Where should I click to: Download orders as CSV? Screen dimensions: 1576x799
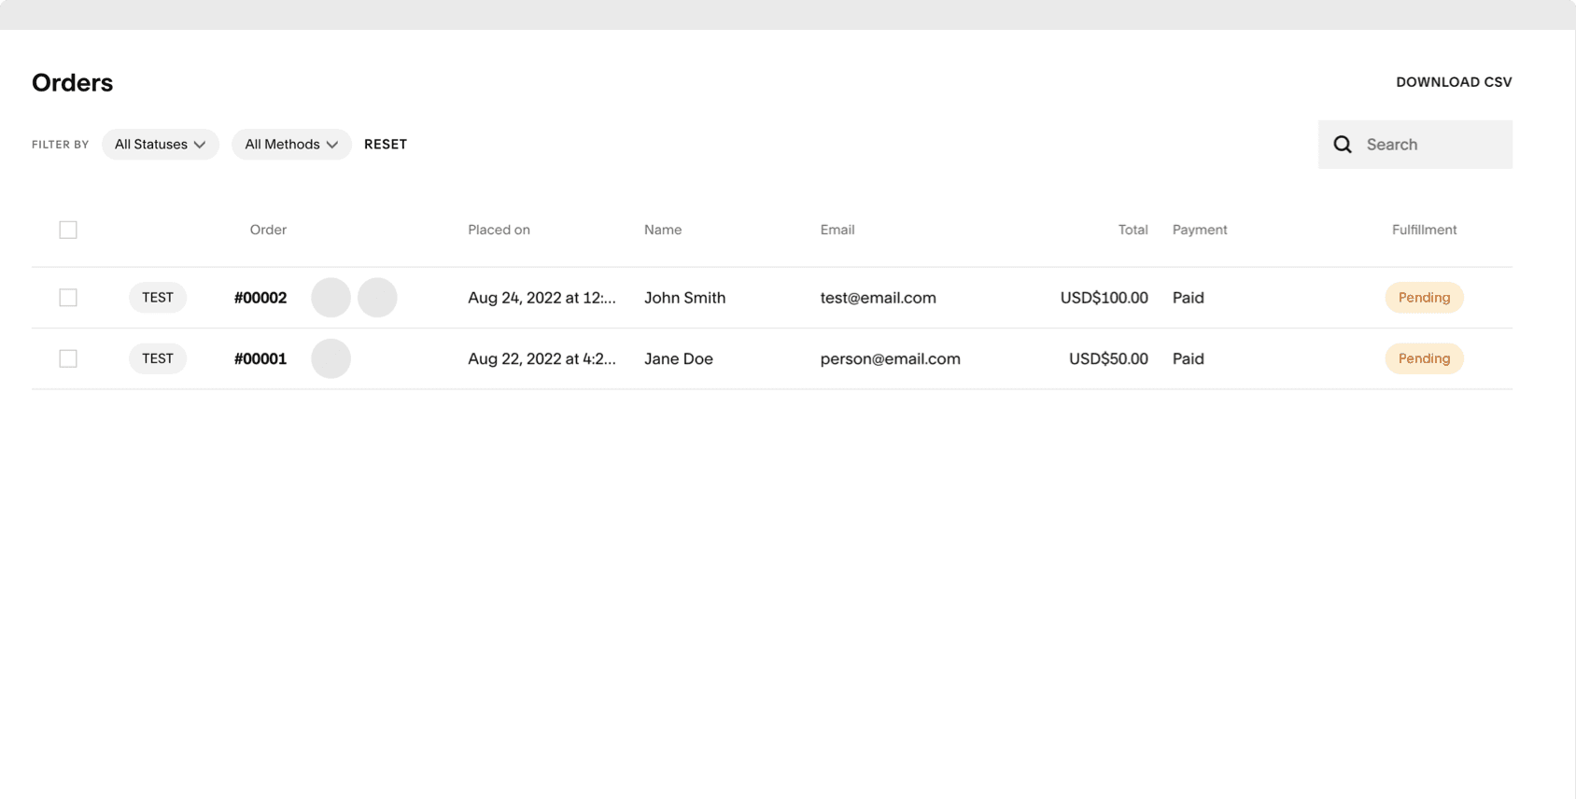(1454, 82)
